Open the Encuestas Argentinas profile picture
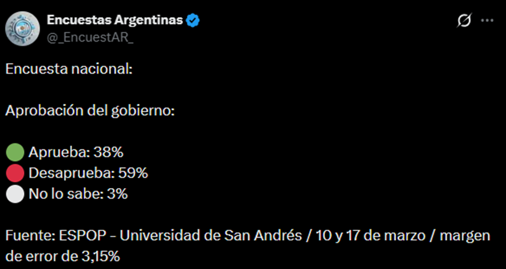 point(22,28)
